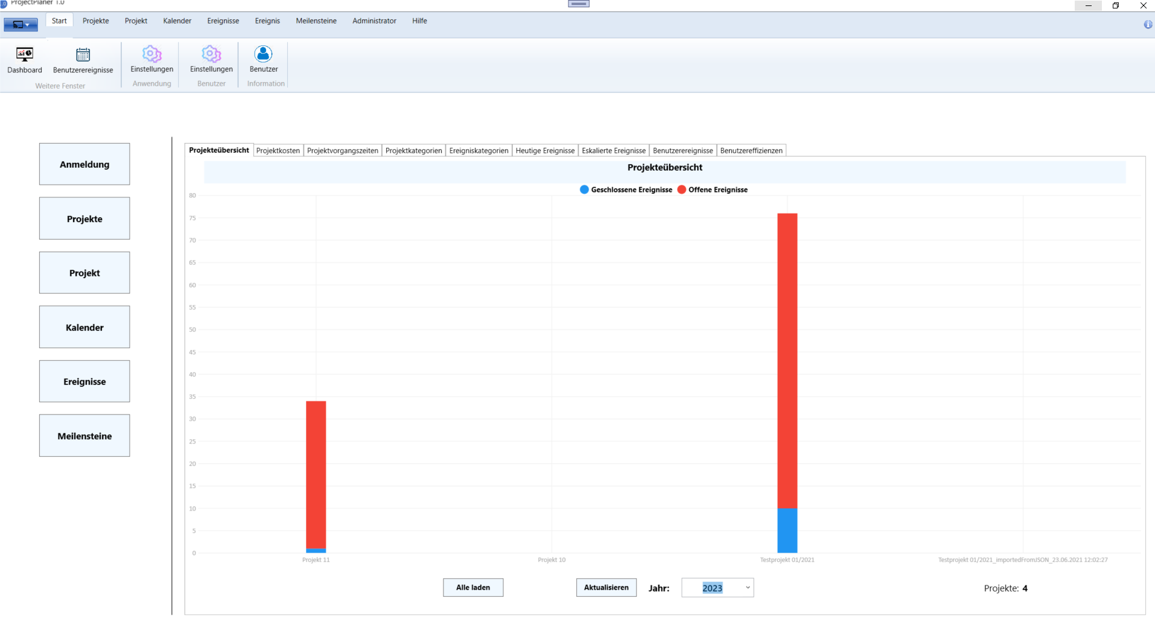Open Einstellungen for Anwendung
The width and height of the screenshot is (1155, 627).
click(x=151, y=59)
